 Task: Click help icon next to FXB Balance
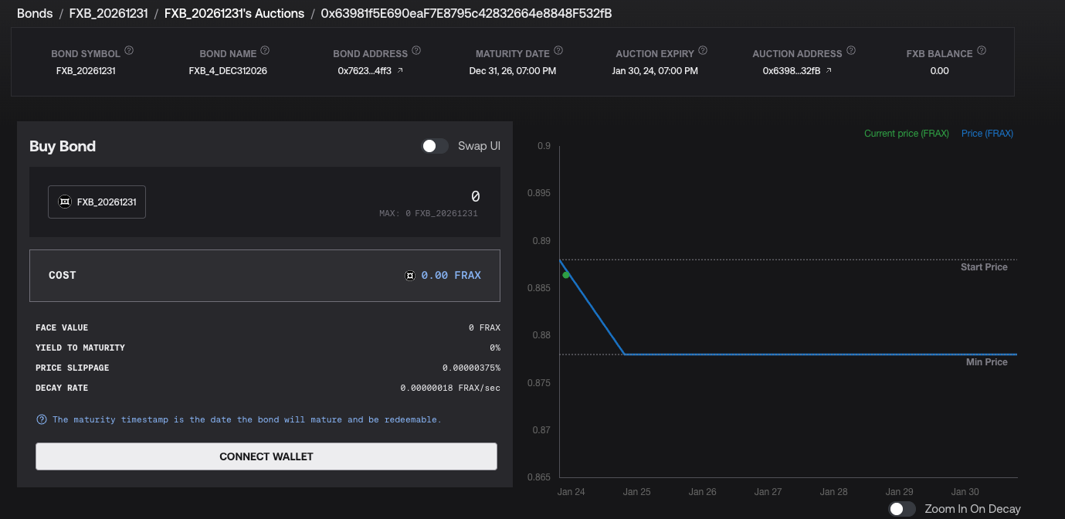coord(982,51)
